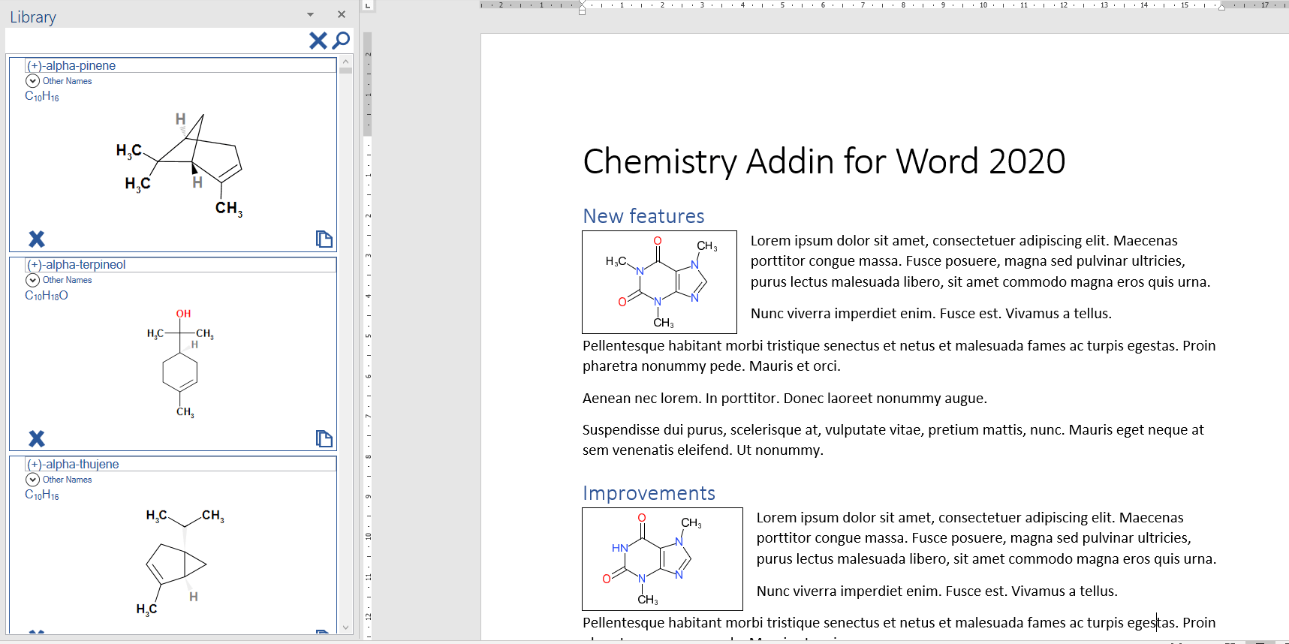Viewport: 1289px width, 644px height.
Task: Expand Other Names for (+)-alpha-pinene
Action: click(32, 81)
